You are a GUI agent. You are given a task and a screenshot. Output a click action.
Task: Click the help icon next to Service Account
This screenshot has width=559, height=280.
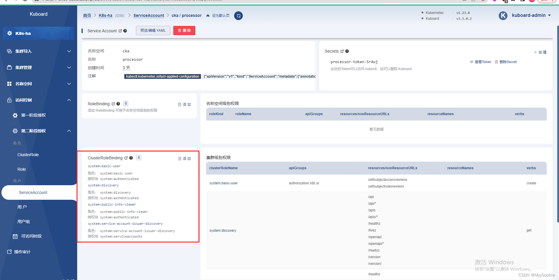tap(125, 31)
